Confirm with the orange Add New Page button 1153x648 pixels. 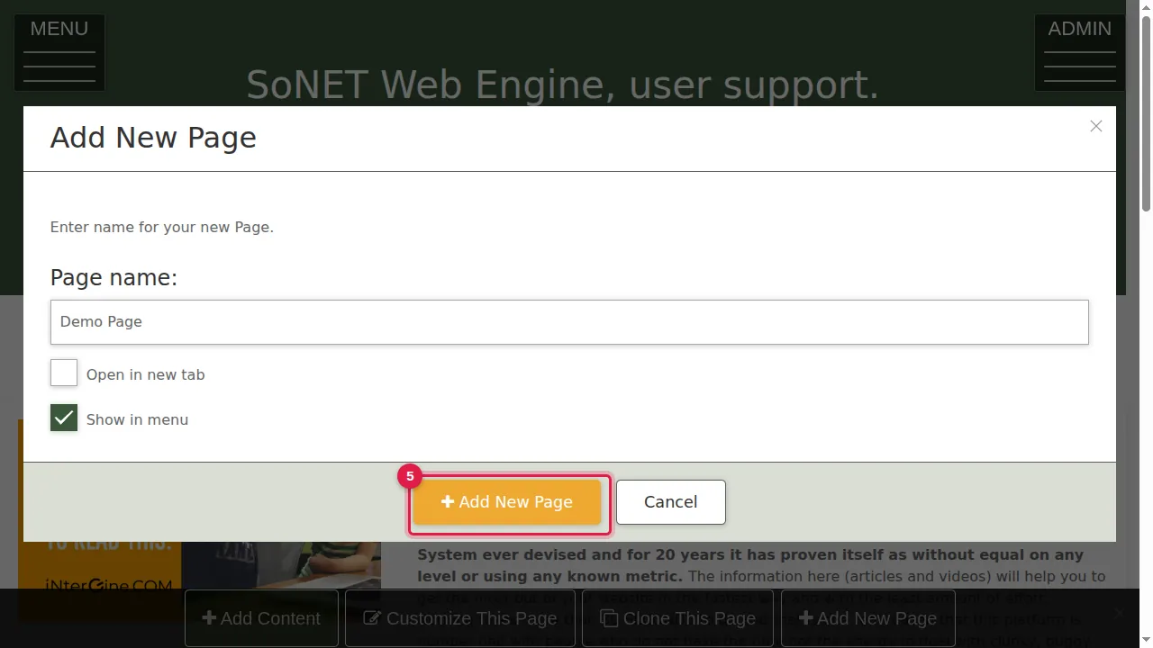pyautogui.click(x=507, y=502)
